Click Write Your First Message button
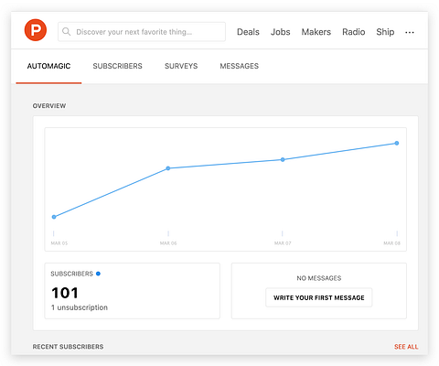The height and width of the screenshot is (366, 439). click(319, 297)
